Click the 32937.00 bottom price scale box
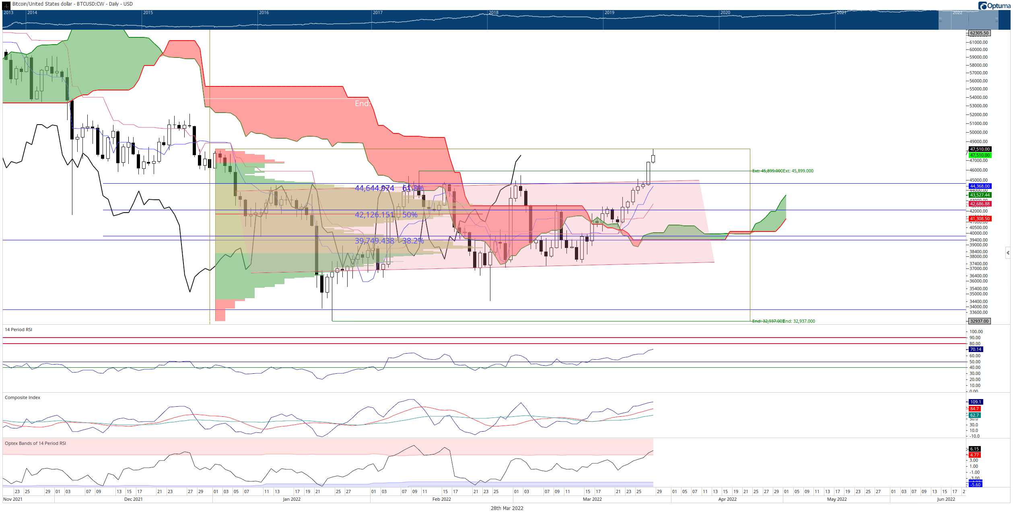 [979, 321]
